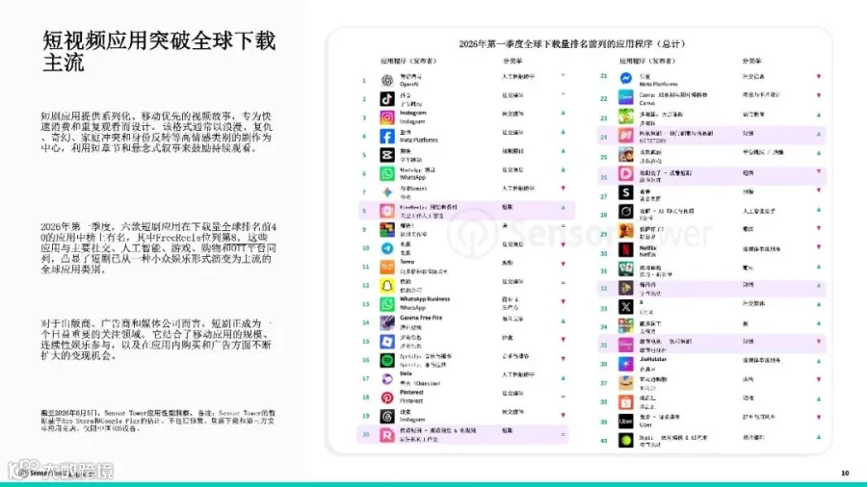
Task: Select the black Uber icon in rank 39
Action: click(x=626, y=422)
